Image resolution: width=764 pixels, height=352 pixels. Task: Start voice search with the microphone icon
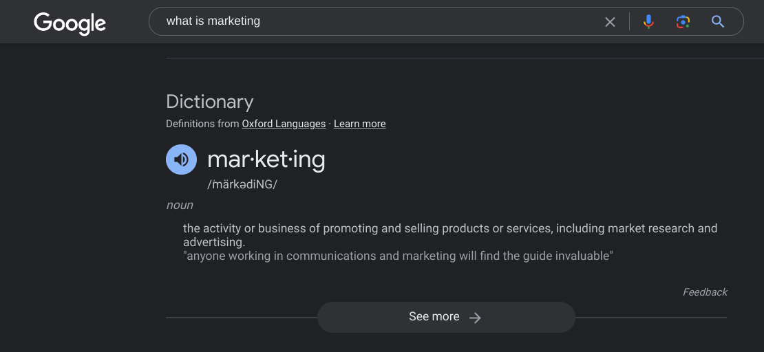pyautogui.click(x=648, y=22)
